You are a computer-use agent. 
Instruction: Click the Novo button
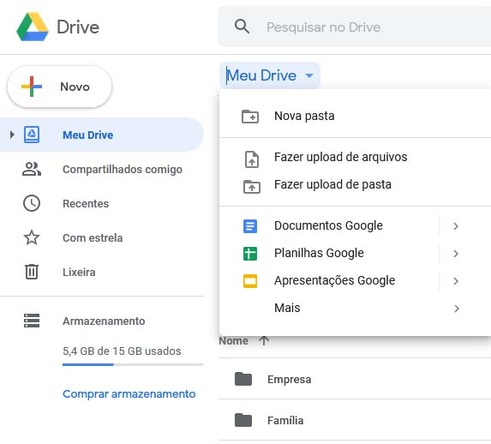tap(59, 87)
